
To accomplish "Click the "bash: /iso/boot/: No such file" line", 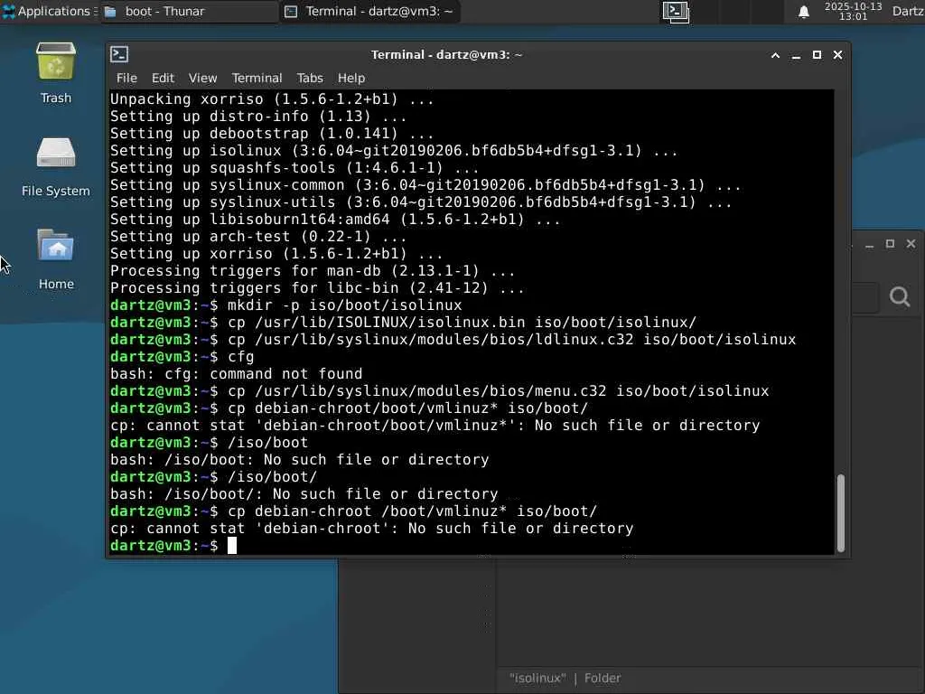I will pos(304,494).
